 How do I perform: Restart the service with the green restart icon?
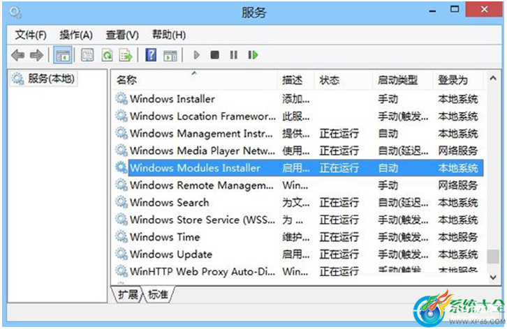click(253, 55)
